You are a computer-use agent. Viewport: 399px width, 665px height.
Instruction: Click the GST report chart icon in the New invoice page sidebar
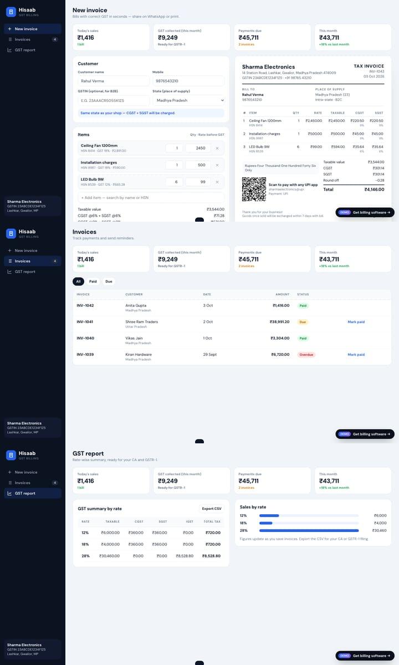(9, 50)
